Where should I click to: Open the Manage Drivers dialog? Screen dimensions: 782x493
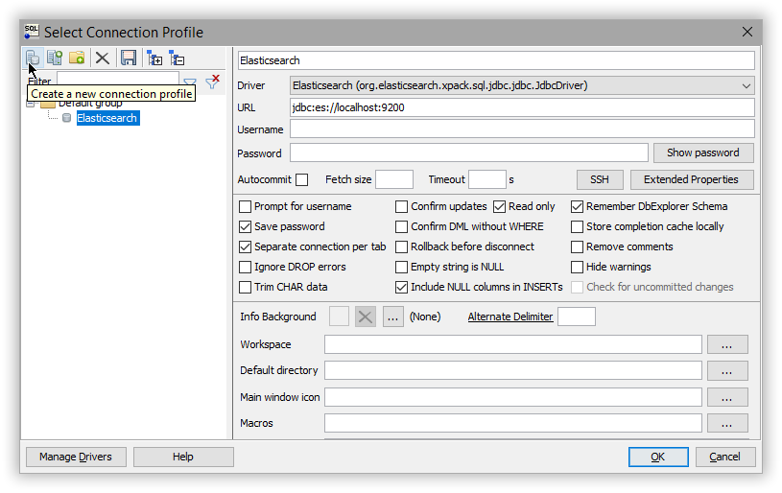click(76, 457)
